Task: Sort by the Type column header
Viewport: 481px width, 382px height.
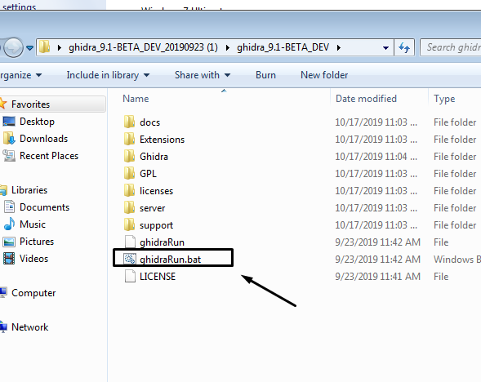Action: pos(444,99)
